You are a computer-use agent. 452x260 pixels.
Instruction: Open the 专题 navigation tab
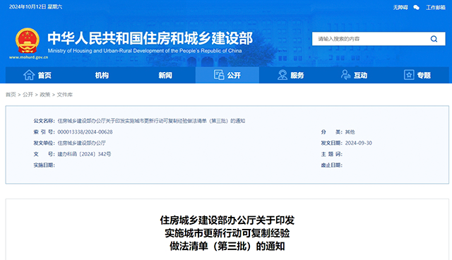[x=417, y=75]
